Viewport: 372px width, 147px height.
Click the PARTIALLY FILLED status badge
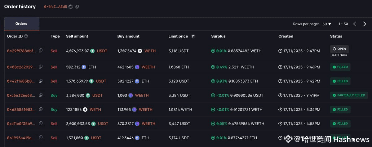coord(349,95)
